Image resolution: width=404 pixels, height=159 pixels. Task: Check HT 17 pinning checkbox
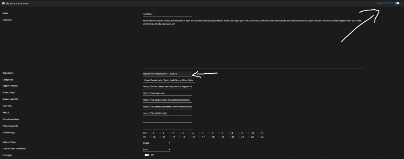(x=200, y=137)
